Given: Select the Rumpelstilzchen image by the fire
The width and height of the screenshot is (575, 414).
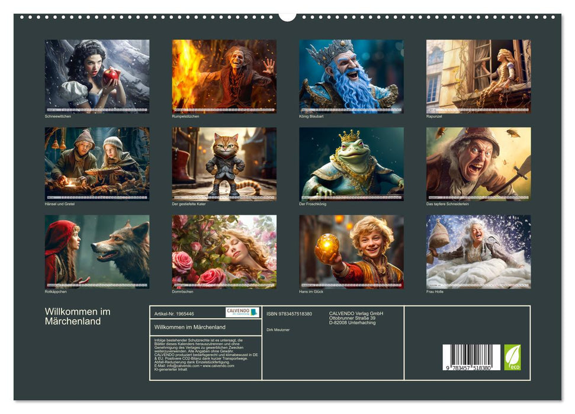Looking at the screenshot, I should coord(224,76).
